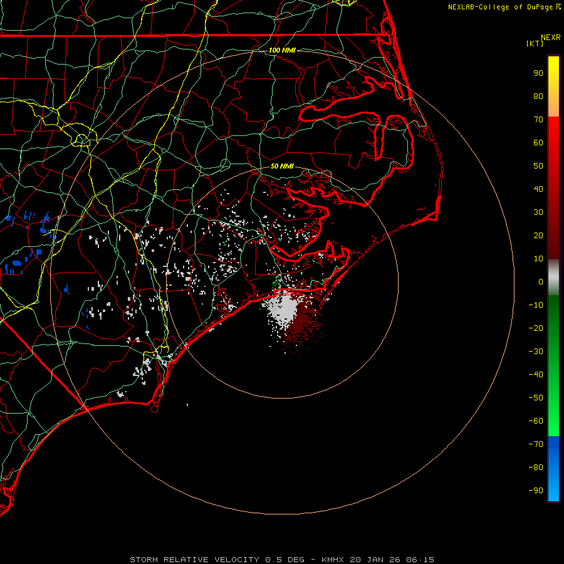Pick the blue bottom segment of velocity color bar
The height and width of the screenshot is (564, 564).
click(x=553, y=469)
